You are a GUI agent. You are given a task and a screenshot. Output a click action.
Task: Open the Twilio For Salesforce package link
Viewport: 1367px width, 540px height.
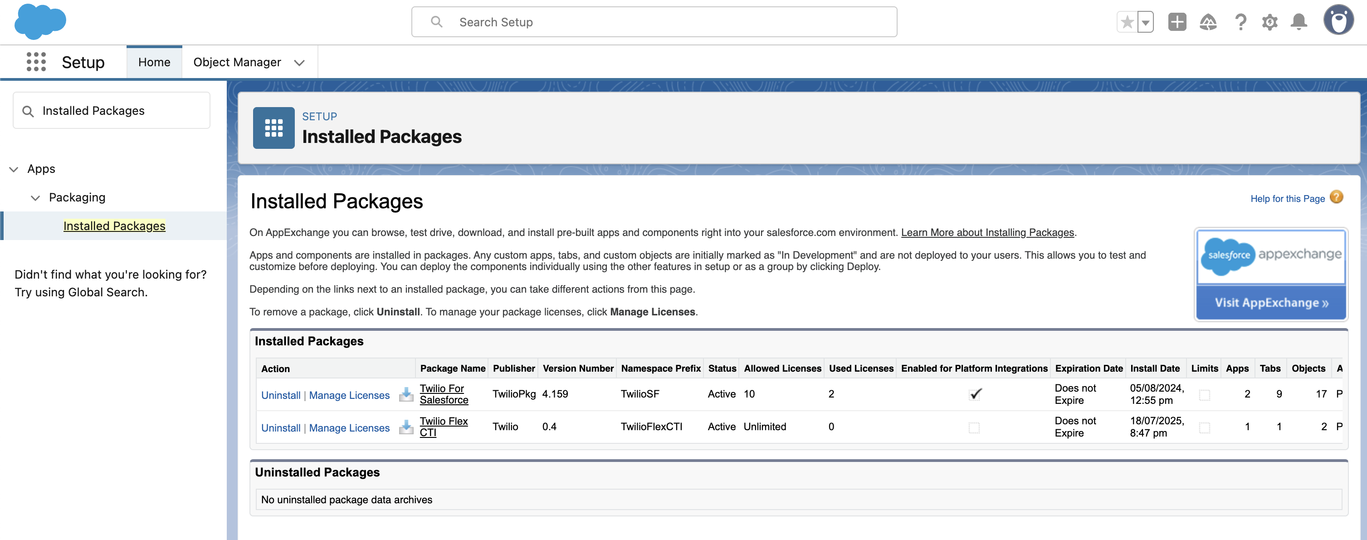pyautogui.click(x=444, y=394)
